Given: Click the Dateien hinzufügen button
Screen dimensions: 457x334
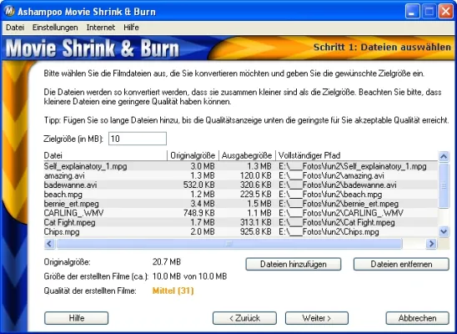Looking at the screenshot, I should pyautogui.click(x=294, y=265).
